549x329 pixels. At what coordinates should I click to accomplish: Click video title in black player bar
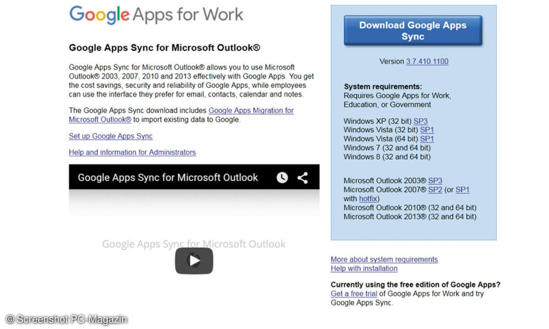tap(168, 177)
